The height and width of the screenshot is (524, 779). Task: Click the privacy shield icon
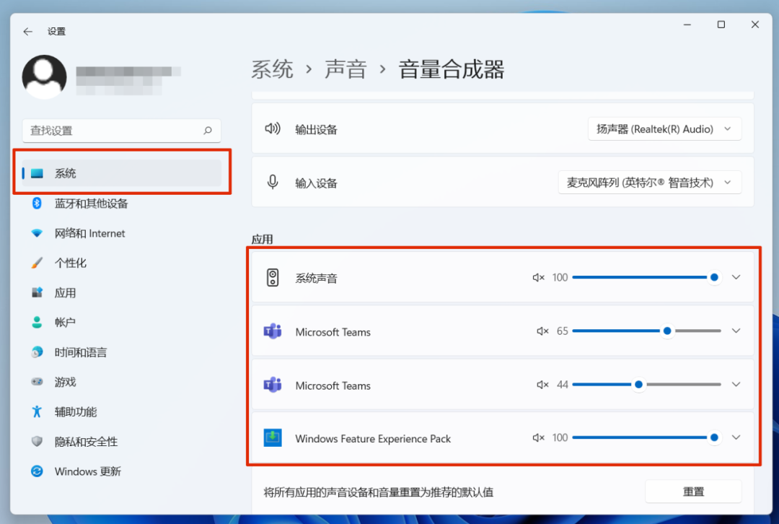[37, 442]
